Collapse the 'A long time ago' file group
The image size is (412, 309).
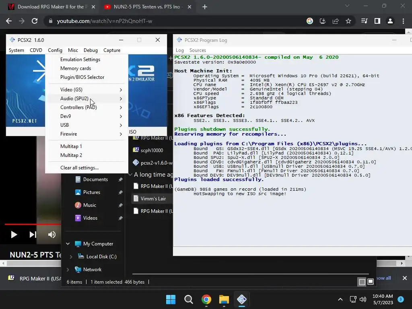[130, 175]
